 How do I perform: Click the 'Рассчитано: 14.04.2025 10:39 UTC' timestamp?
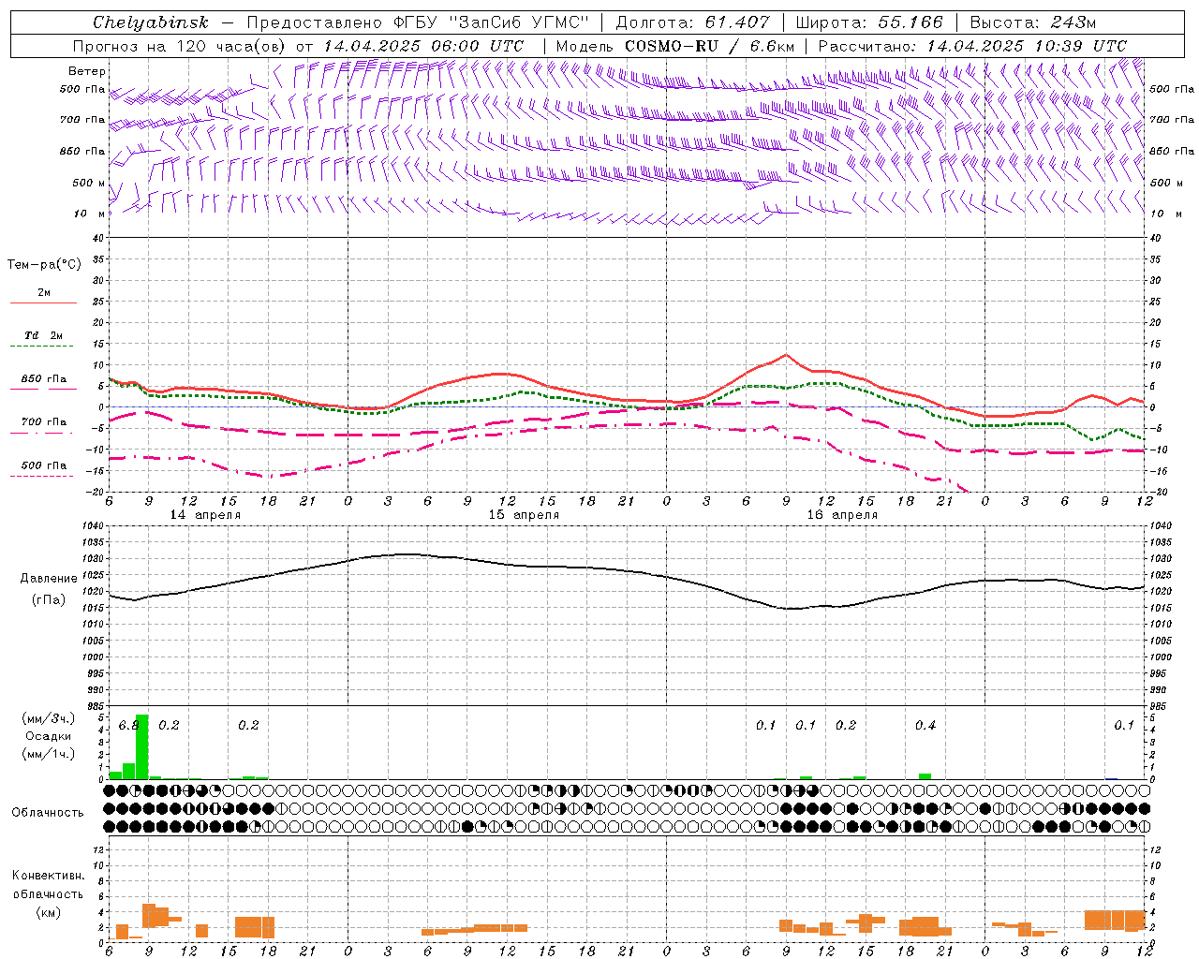[972, 46]
